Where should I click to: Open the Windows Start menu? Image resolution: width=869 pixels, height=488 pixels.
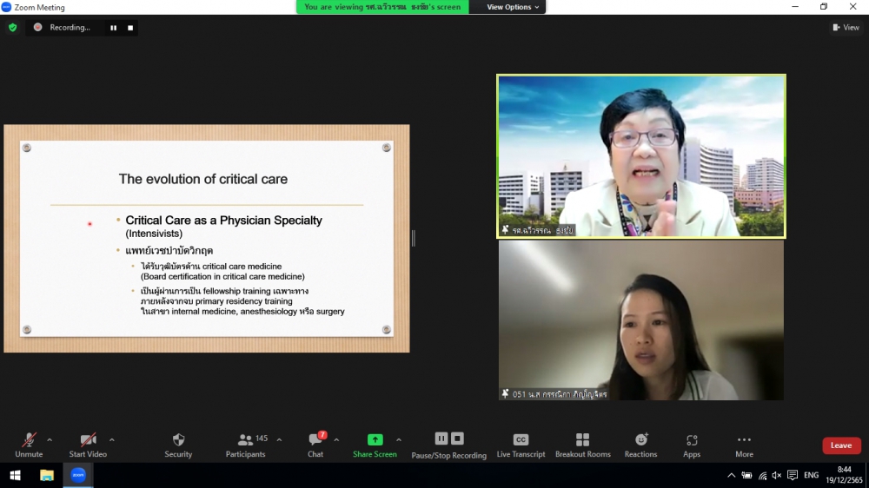point(15,475)
